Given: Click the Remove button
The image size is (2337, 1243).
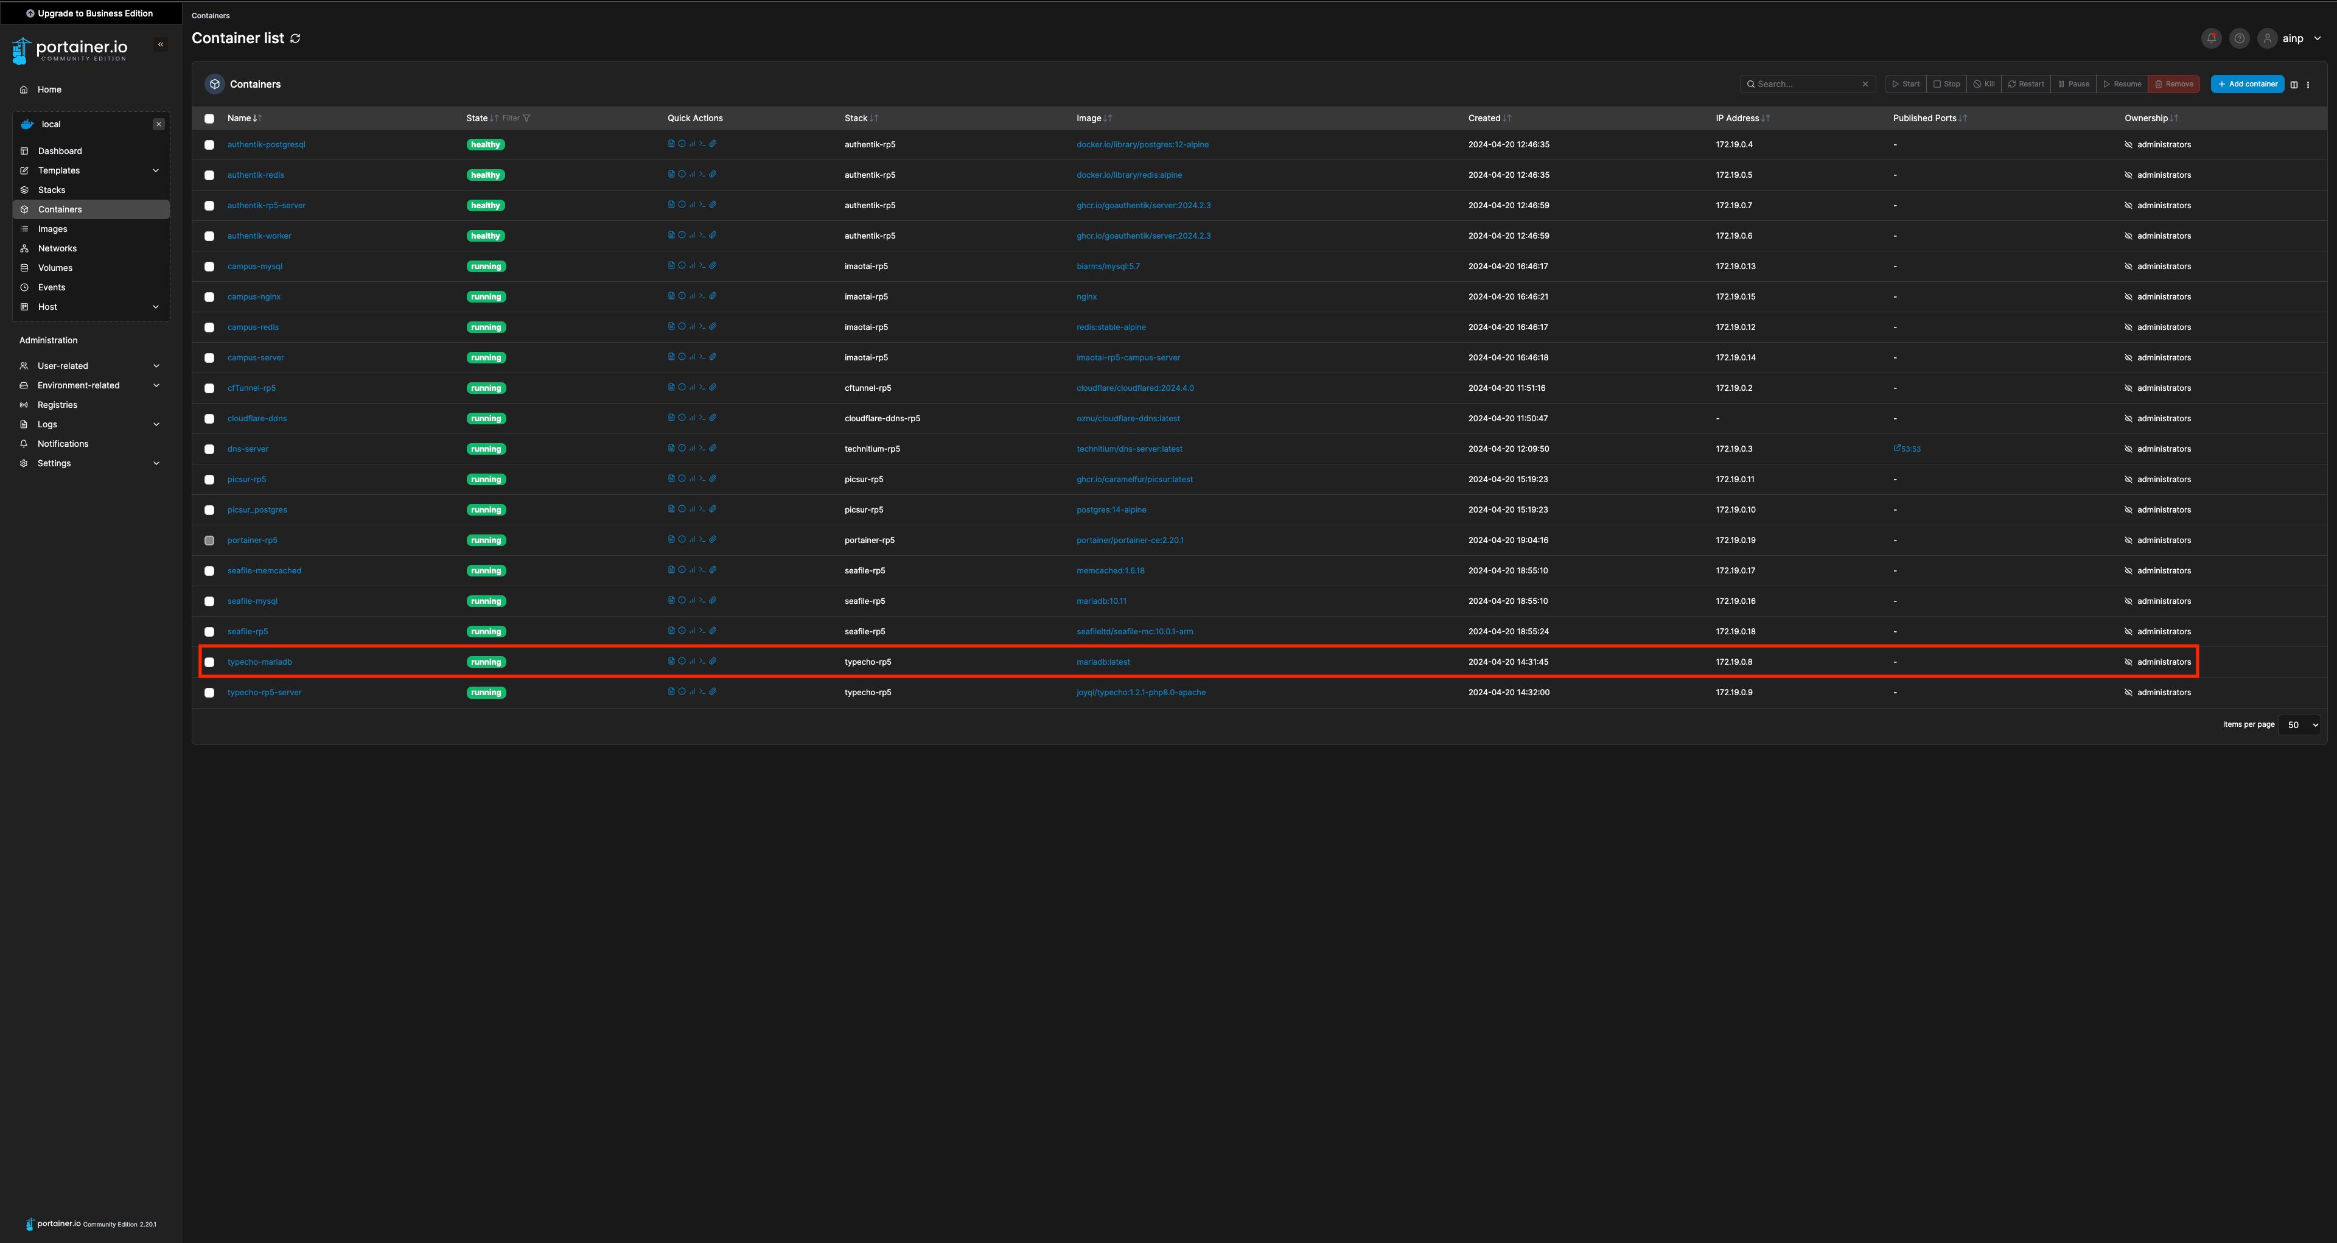Looking at the screenshot, I should click(2174, 85).
